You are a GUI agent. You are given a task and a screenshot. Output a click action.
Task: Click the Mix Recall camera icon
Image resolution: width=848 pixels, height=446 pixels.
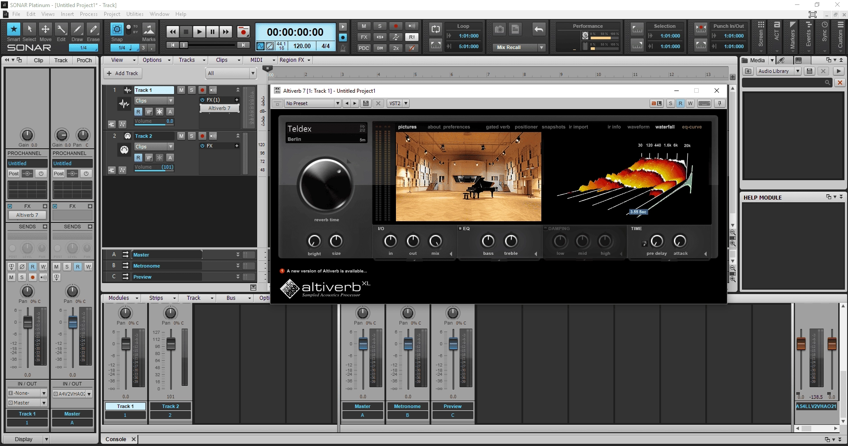[x=499, y=29]
